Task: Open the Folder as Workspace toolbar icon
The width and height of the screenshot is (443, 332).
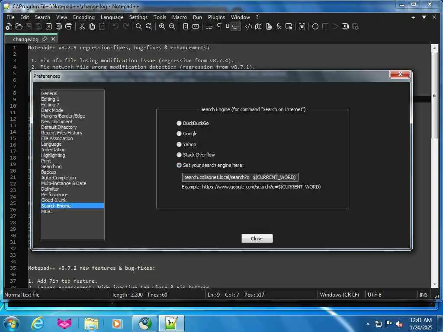Action: click(x=289, y=26)
